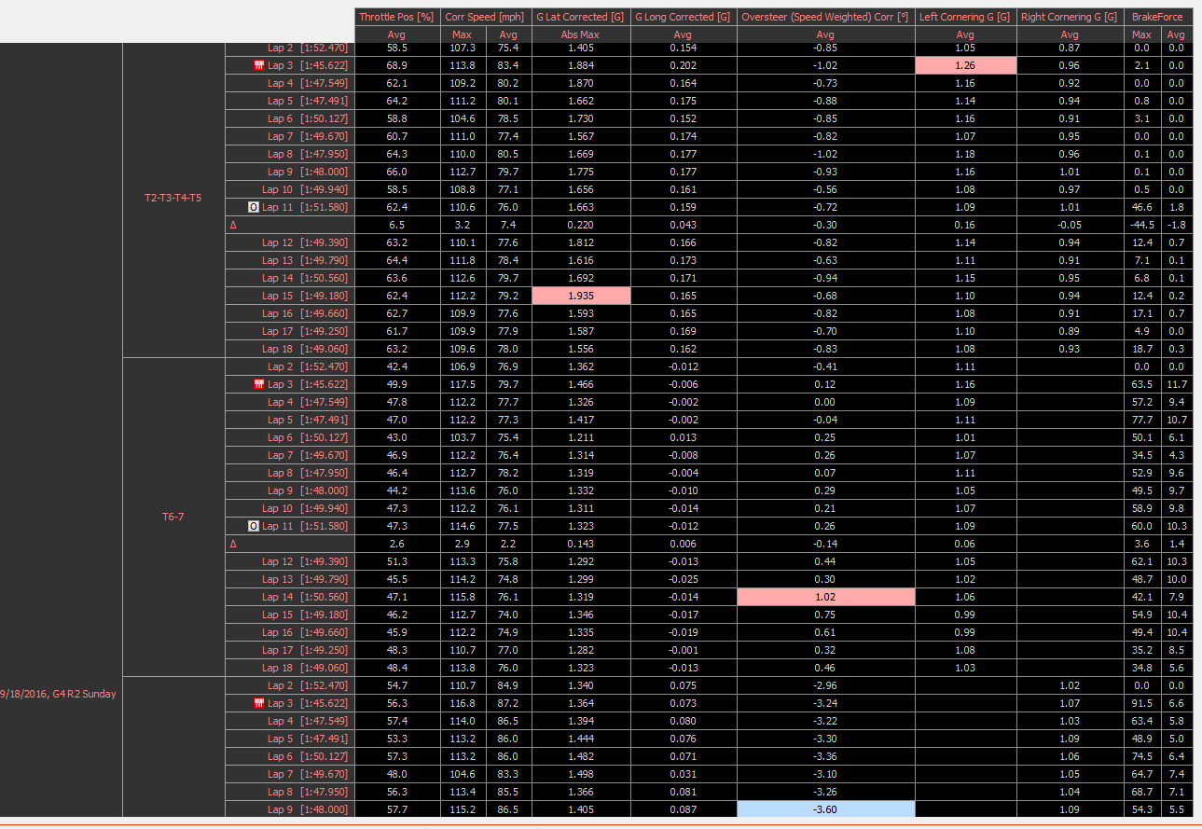This screenshot has height=829, width=1202.
Task: Click the highlighted 1.935 Abs Max cell
Action: click(580, 296)
